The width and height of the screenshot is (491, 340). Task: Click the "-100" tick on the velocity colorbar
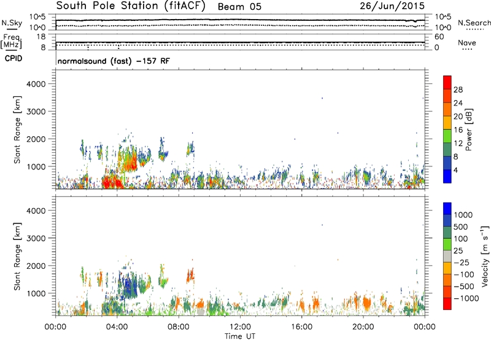pyautogui.click(x=464, y=274)
